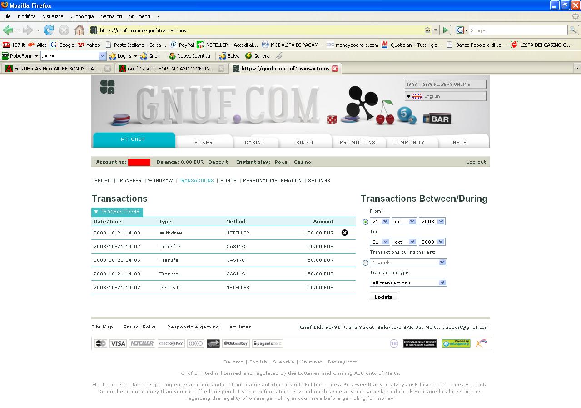The height and width of the screenshot is (408, 581).
Task: Click the green Go arrow beside address bar
Action: tap(446, 30)
